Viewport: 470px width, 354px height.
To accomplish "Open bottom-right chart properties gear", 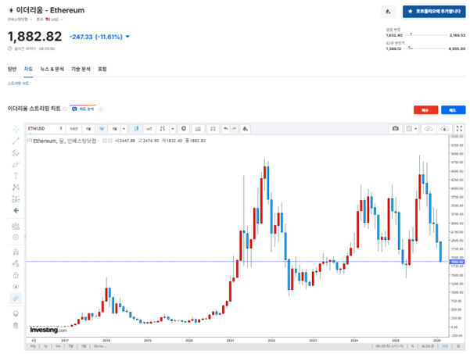I will click(x=458, y=346).
